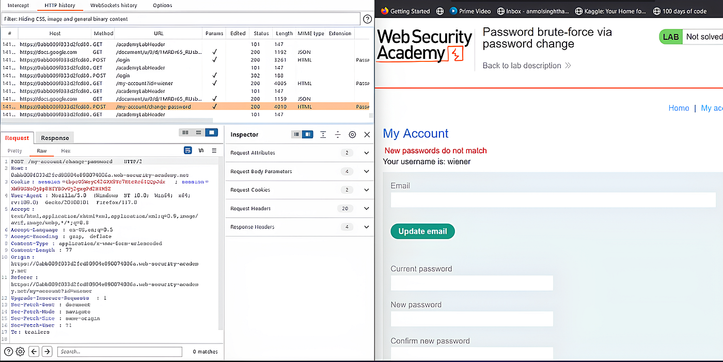Select the Request tab
Screen dimensions: 723x362
click(x=17, y=138)
